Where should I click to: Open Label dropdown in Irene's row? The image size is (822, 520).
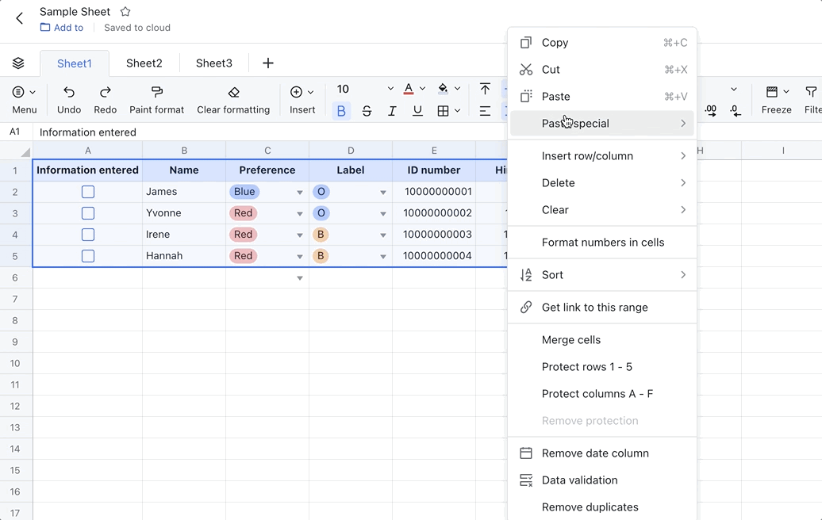pos(383,235)
